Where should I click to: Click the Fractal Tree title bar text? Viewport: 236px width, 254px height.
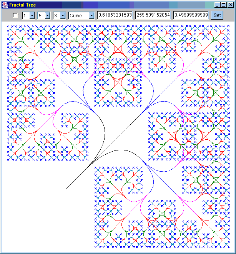(22, 5)
